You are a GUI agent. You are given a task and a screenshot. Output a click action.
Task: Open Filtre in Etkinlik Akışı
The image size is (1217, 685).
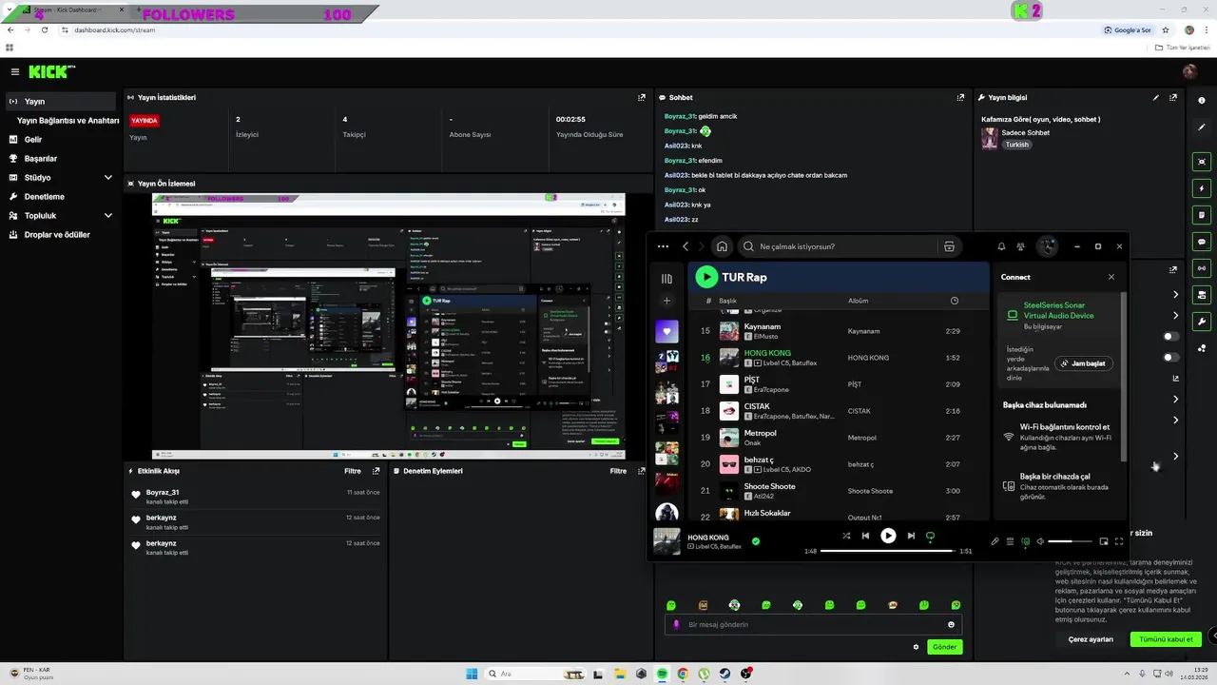pos(353,471)
